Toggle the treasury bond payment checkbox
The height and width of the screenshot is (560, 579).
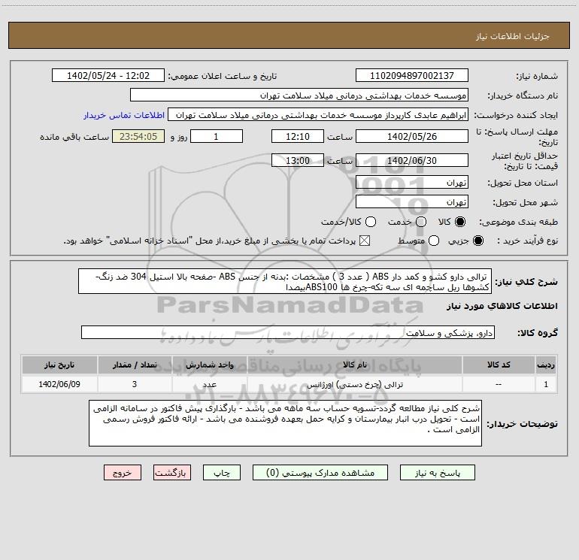point(366,241)
